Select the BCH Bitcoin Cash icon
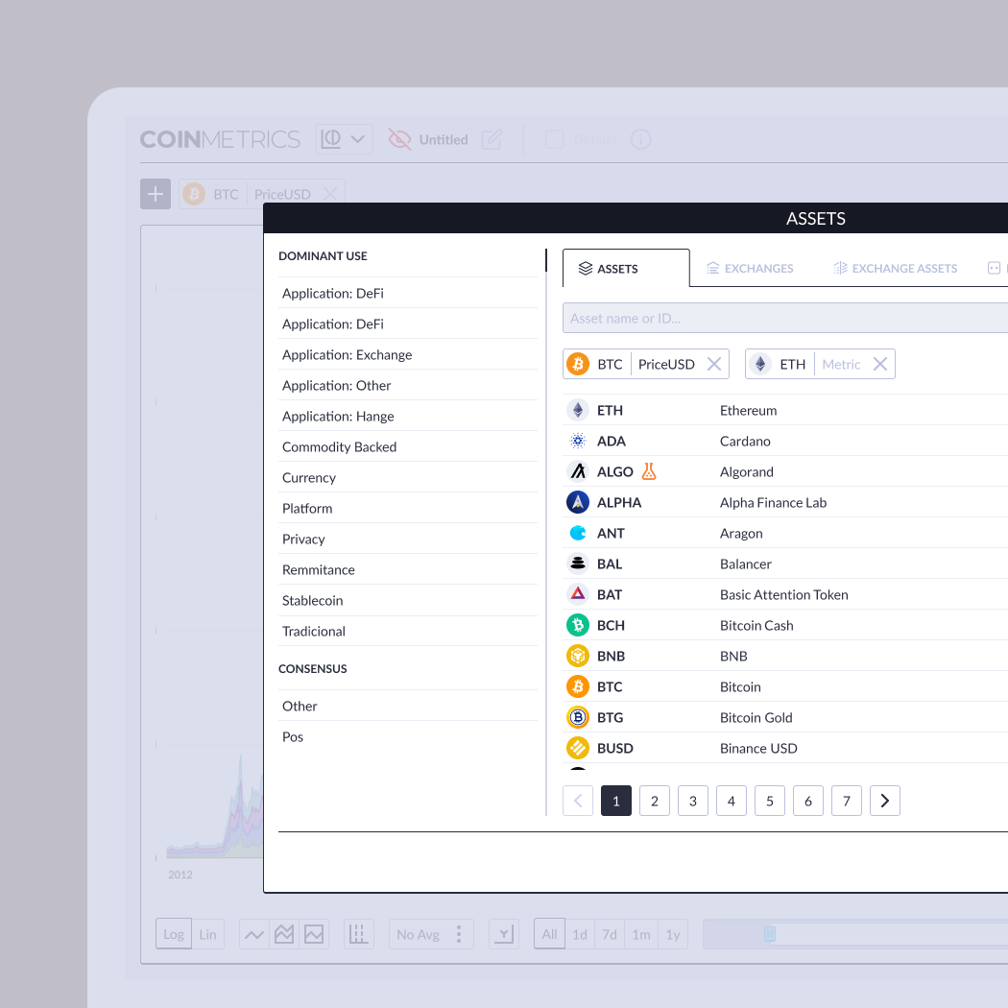This screenshot has height=1008, width=1008. 578,625
